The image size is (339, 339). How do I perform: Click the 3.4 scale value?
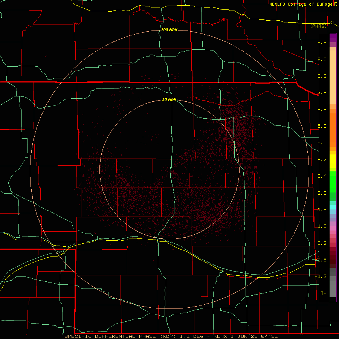tap(322, 176)
